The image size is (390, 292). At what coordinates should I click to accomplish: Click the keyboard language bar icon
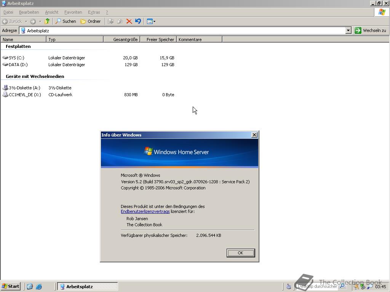click(x=289, y=287)
